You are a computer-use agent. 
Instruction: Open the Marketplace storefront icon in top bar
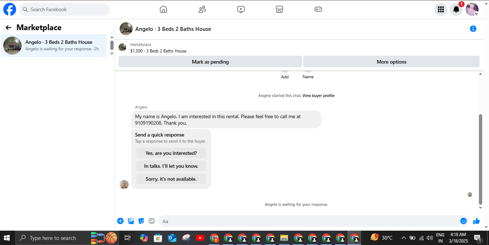(280, 9)
